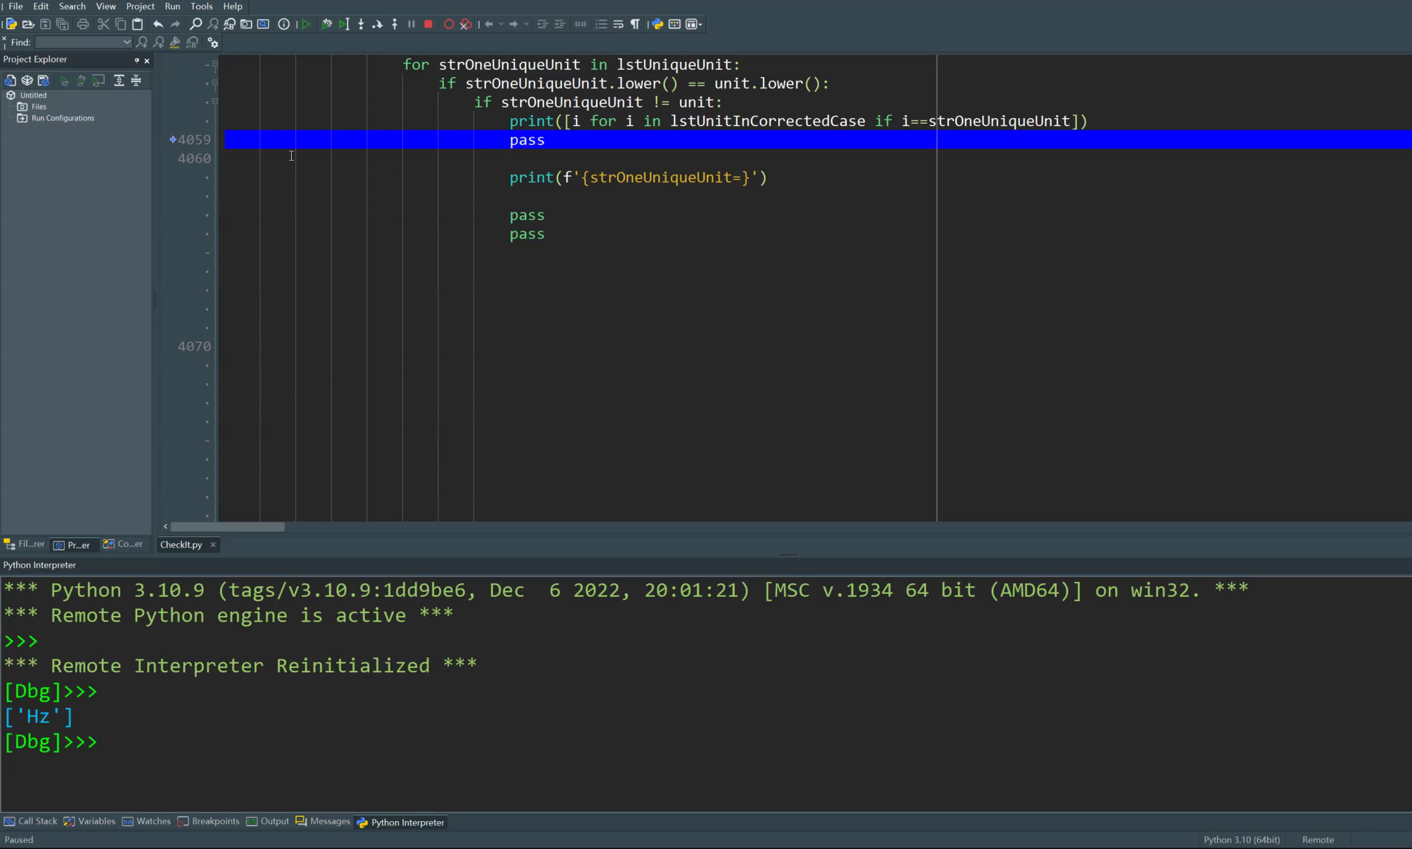1412x849 pixels.
Task: Open the back-navigation history chevron
Action: point(501,24)
